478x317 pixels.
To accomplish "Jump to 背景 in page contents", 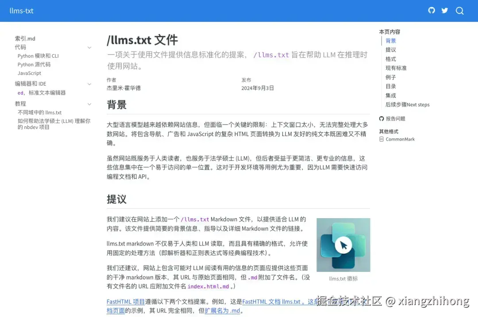I will [390, 41].
